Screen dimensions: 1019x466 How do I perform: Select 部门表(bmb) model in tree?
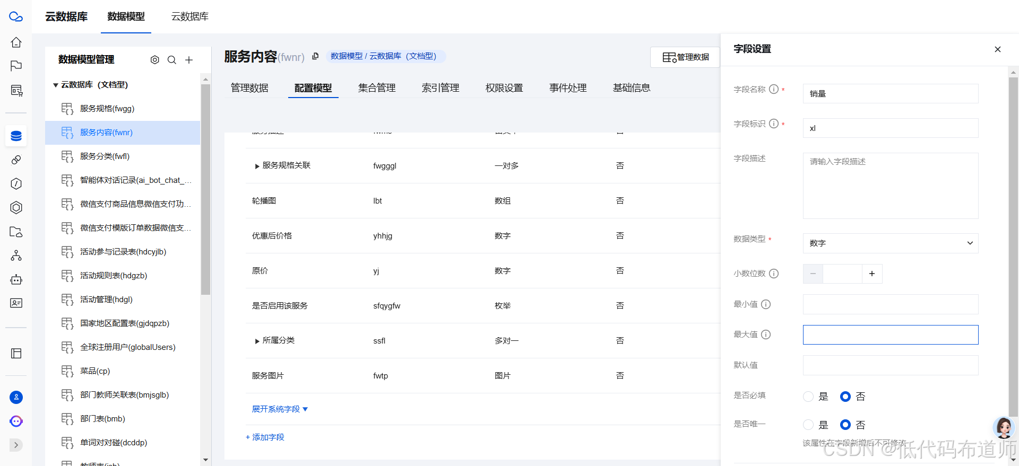pyautogui.click(x=123, y=419)
